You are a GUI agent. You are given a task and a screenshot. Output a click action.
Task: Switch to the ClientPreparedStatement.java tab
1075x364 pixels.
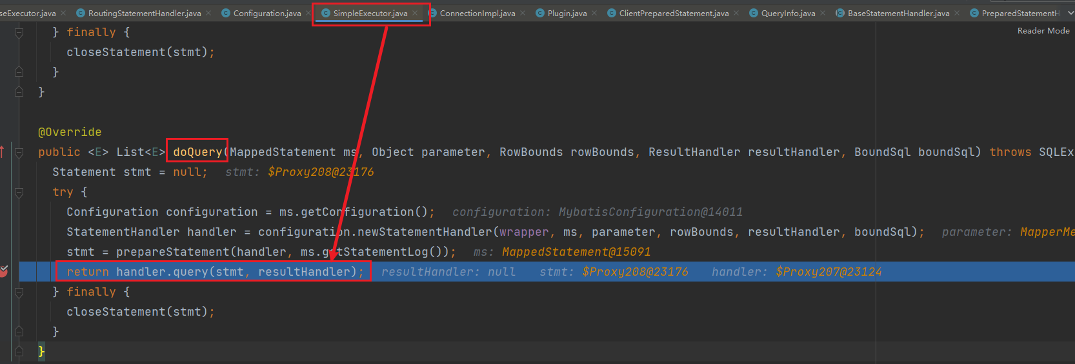click(674, 13)
